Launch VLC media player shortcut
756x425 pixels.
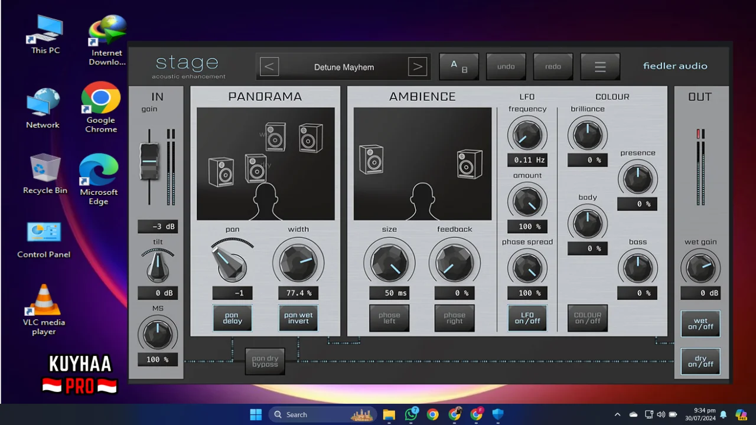44,309
